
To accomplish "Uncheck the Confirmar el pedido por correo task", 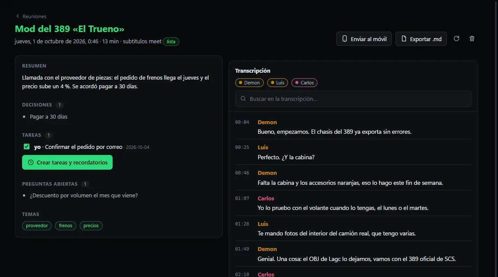I will (27, 147).
